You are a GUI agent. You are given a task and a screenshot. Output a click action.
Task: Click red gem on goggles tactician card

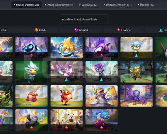pos(101,55)
